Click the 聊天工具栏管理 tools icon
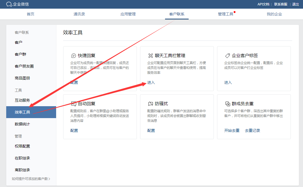The width and height of the screenshot is (303, 187). 150,56
